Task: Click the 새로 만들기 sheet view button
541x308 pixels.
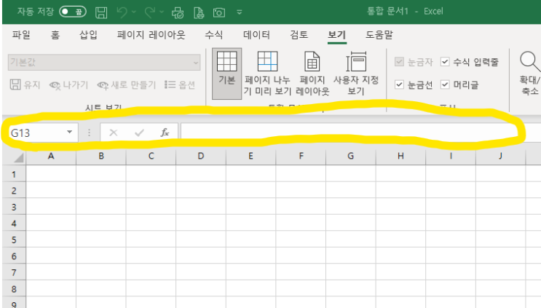Action: point(127,85)
